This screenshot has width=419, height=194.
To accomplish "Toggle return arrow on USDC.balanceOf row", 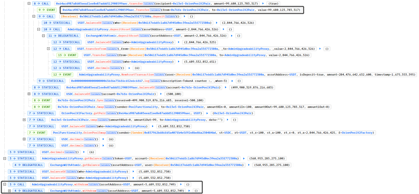I will tap(161, 94).
